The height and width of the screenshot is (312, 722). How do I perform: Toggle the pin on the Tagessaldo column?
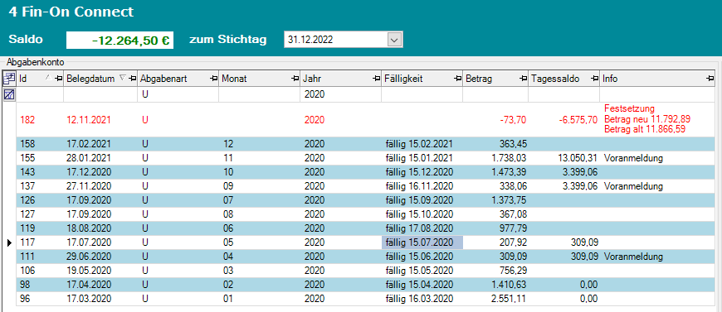[595, 79]
